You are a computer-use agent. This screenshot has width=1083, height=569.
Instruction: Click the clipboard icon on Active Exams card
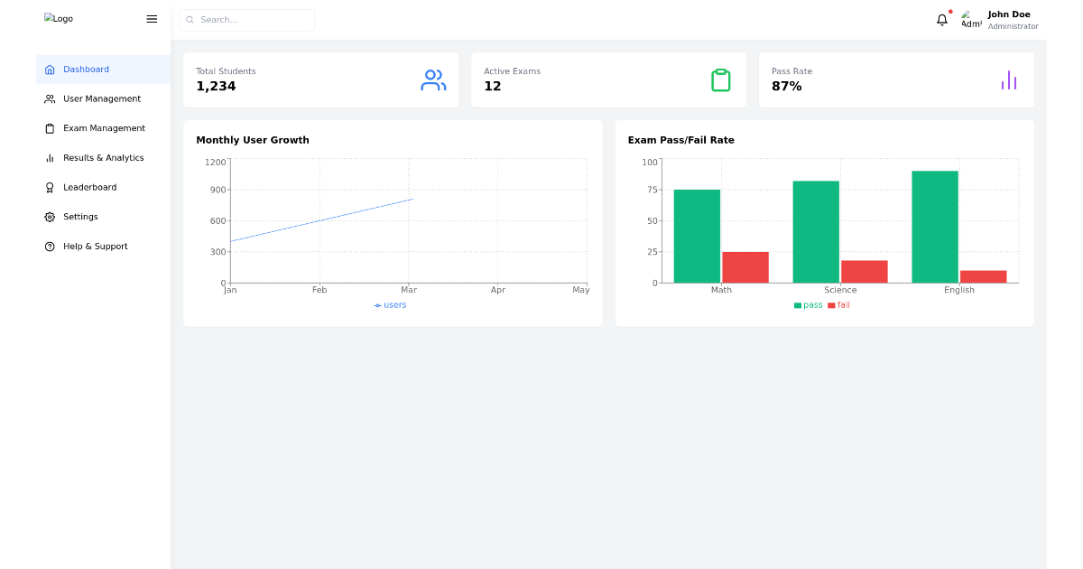(721, 79)
